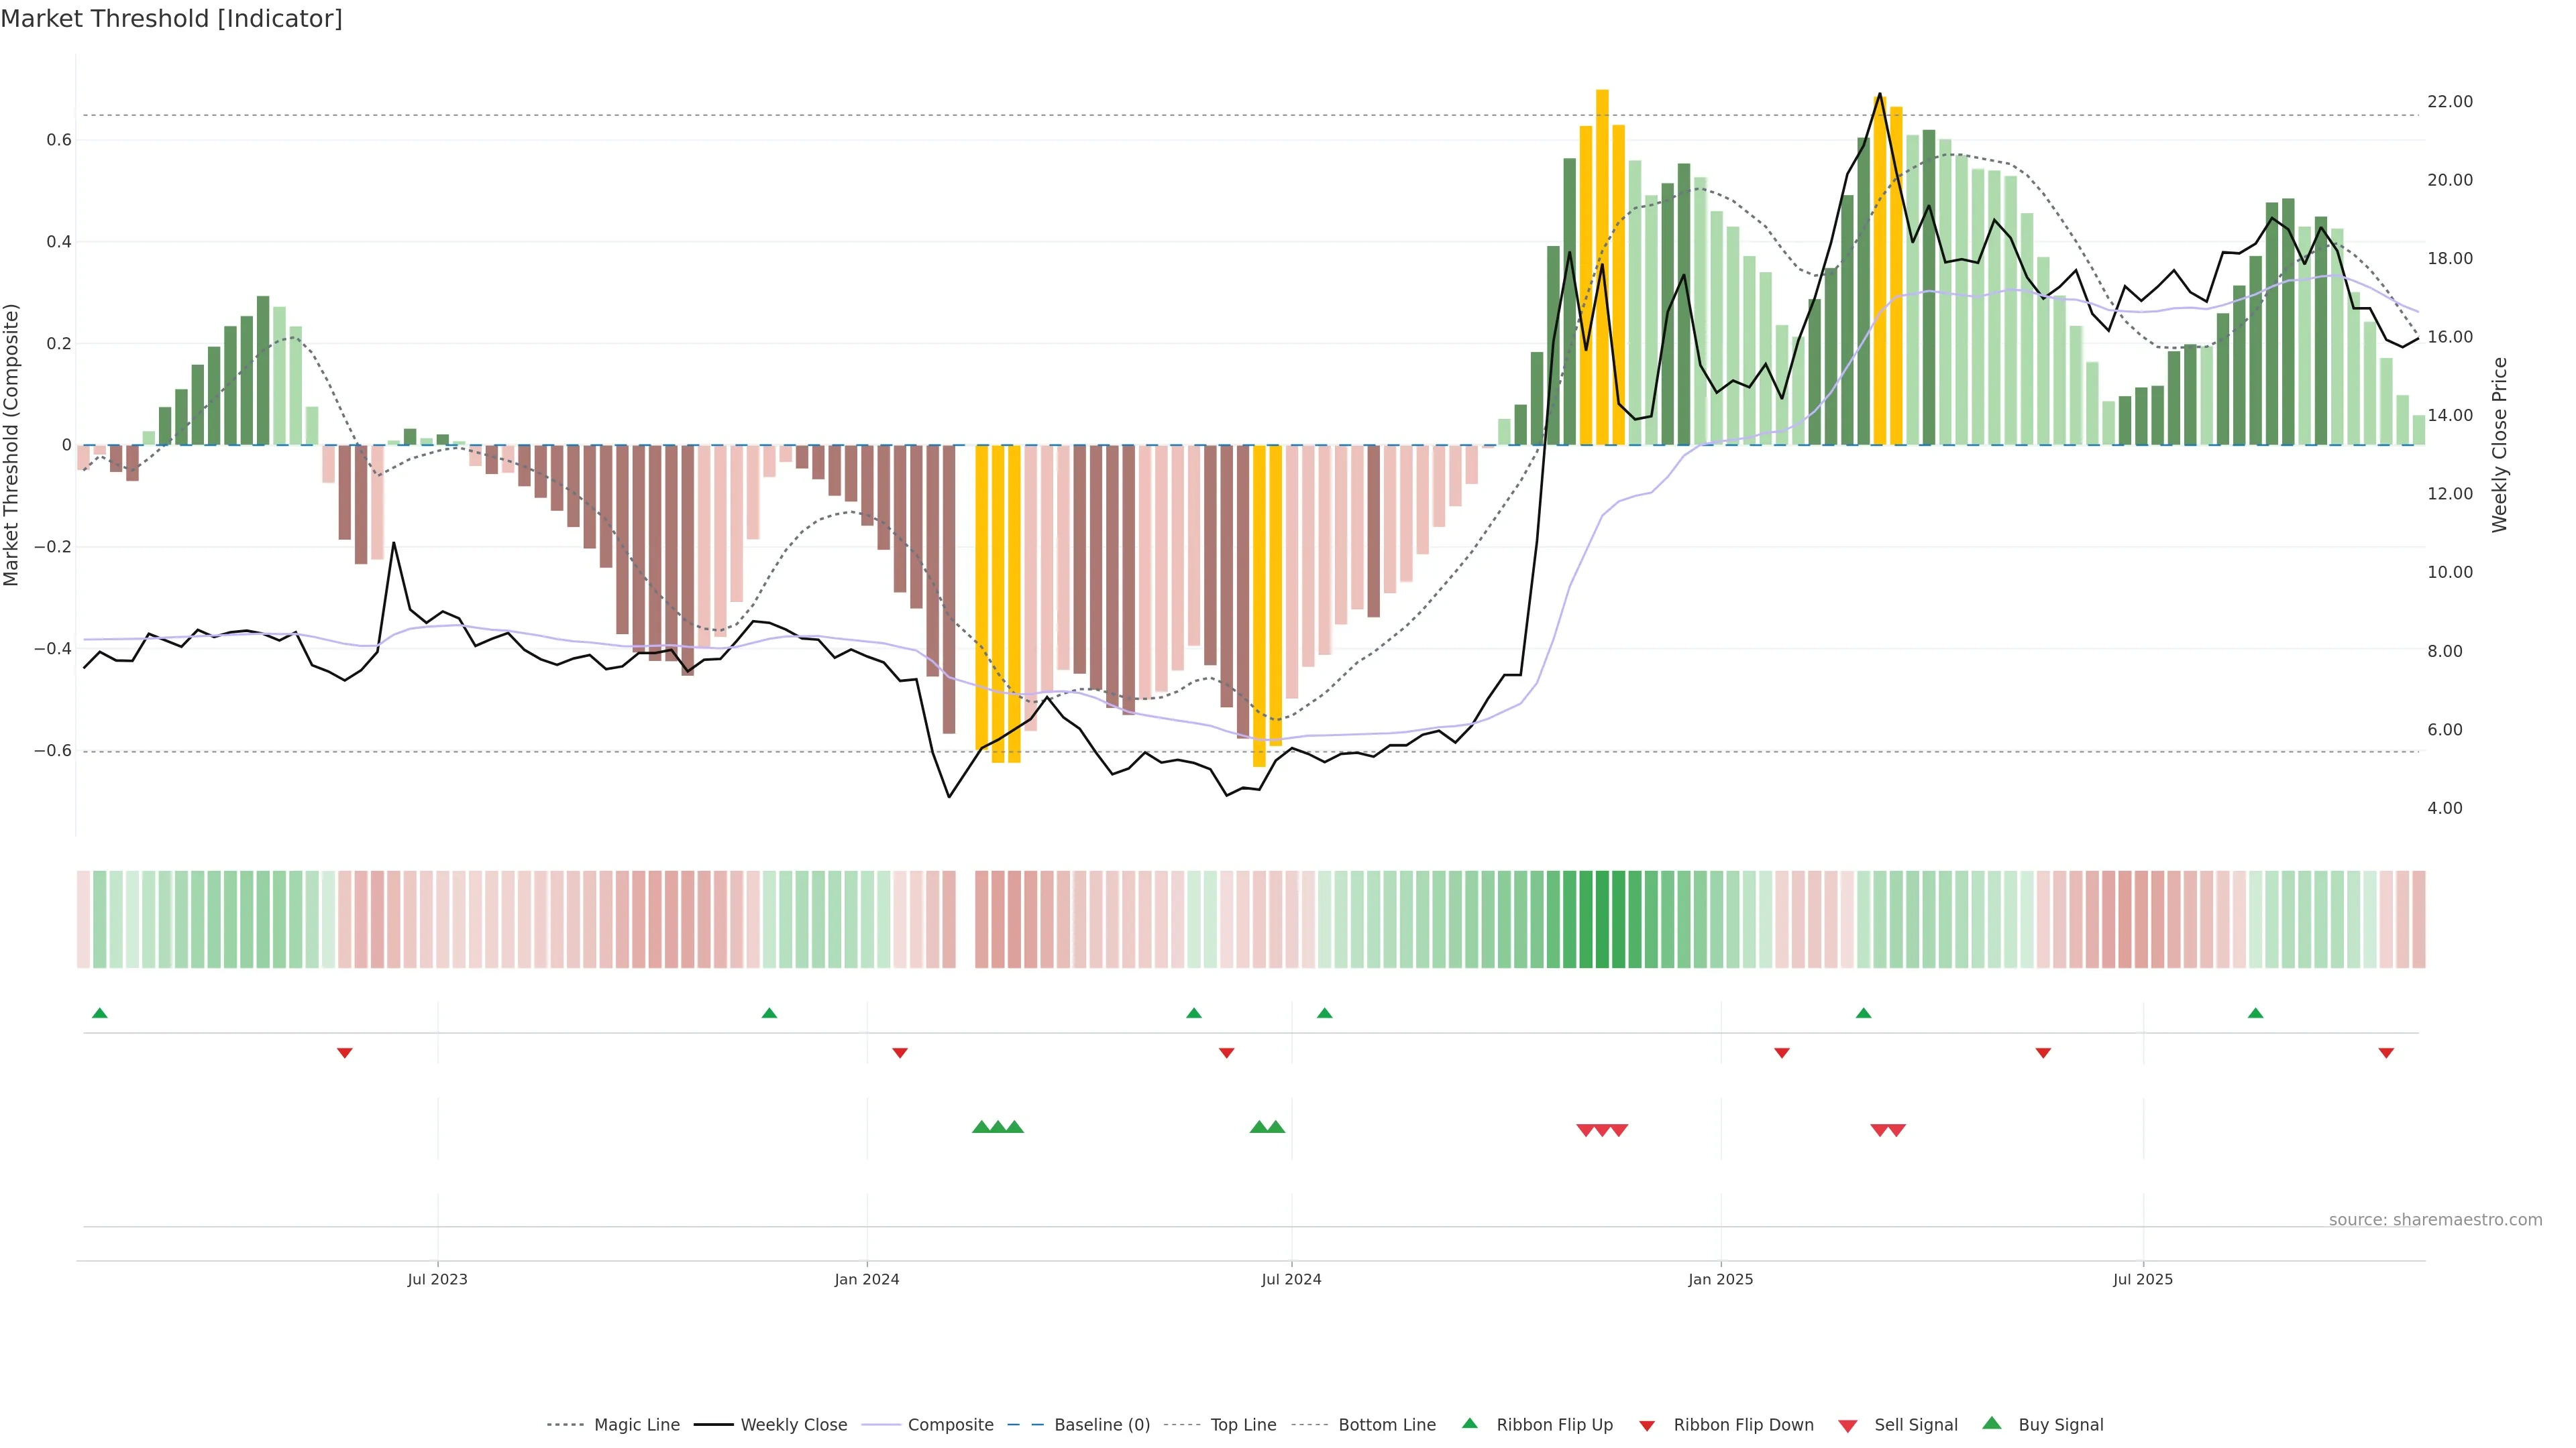The height and width of the screenshot is (1448, 2576).
Task: Click the Ribbon Flip Up marker nearest Jul 2024
Action: tap(1324, 1014)
